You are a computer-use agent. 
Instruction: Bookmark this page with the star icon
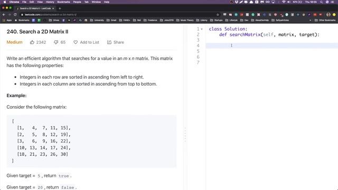click(x=218, y=15)
